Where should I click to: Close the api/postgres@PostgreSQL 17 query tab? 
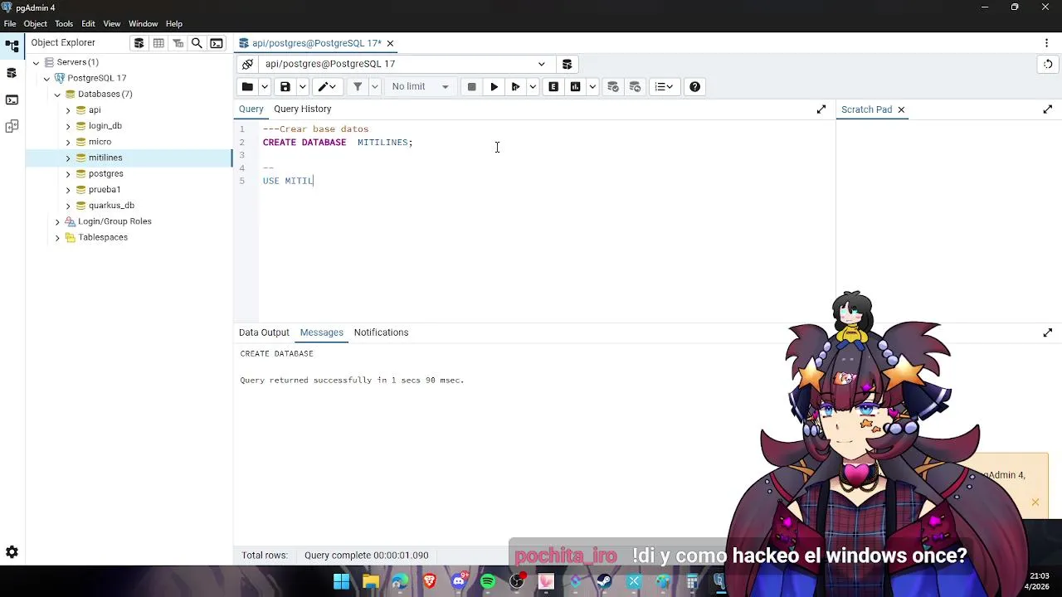(x=390, y=43)
